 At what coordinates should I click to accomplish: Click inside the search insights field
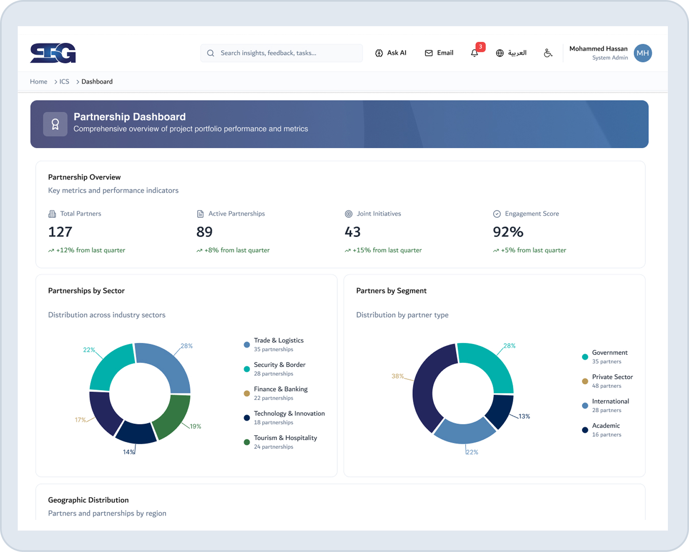[281, 53]
